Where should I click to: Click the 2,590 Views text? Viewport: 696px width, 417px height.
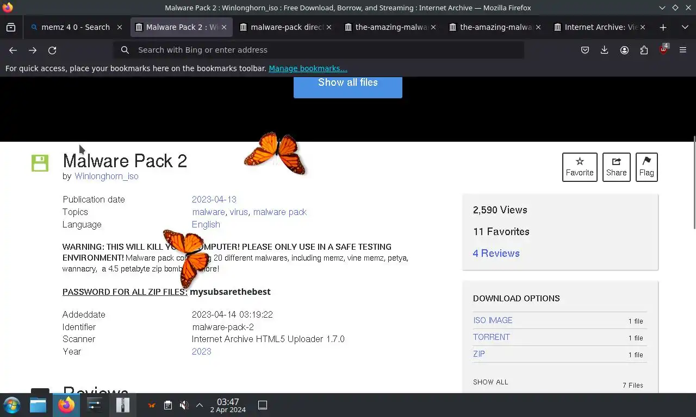500,210
